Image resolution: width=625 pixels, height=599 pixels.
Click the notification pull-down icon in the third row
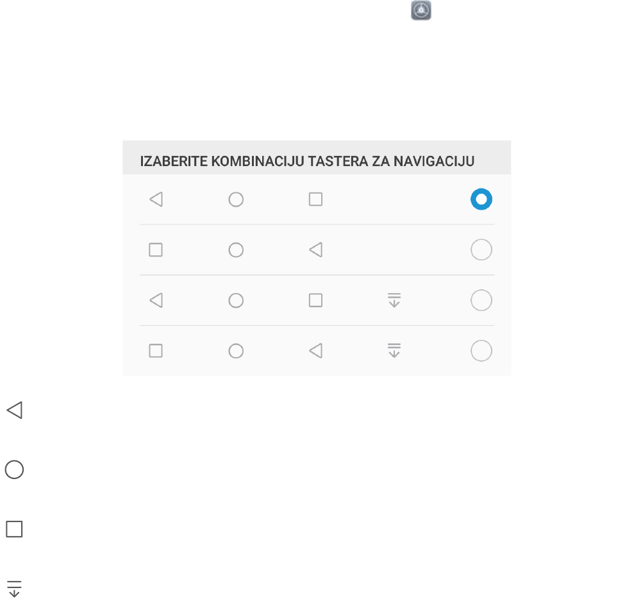pos(394,300)
